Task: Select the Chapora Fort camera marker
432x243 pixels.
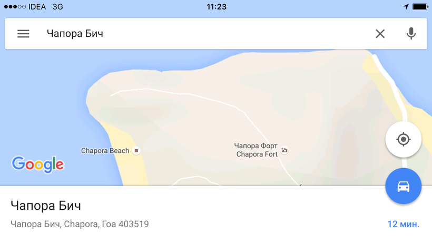Action: (284, 150)
